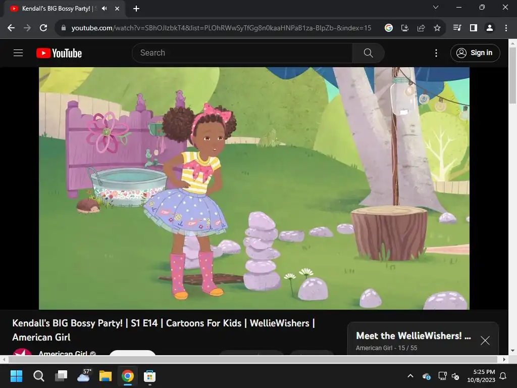Click the muted volume tray icon
The image size is (517, 388).
click(455, 376)
